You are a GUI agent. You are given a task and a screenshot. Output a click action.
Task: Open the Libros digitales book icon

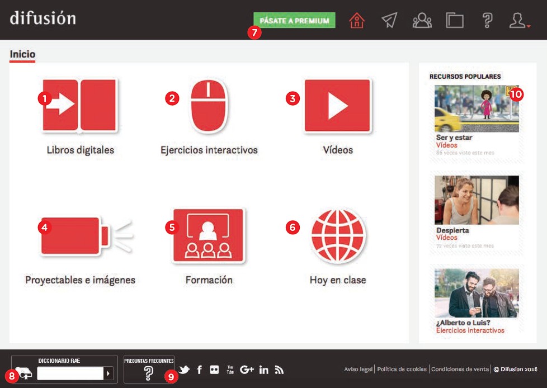pos(79,105)
